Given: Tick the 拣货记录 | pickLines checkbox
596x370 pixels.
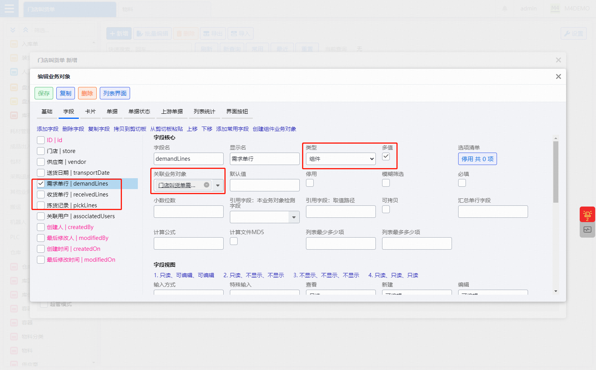Looking at the screenshot, I should point(41,205).
